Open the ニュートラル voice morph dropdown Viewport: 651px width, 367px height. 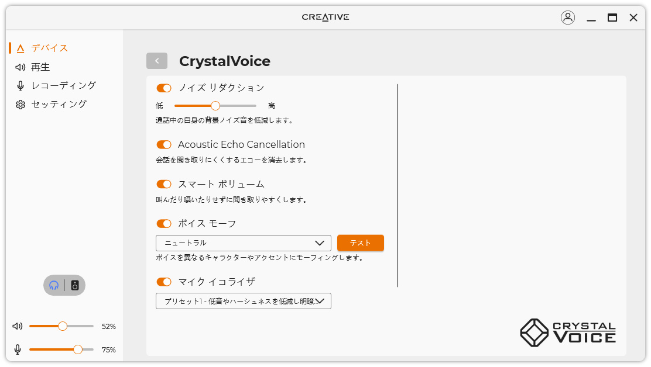click(x=244, y=243)
